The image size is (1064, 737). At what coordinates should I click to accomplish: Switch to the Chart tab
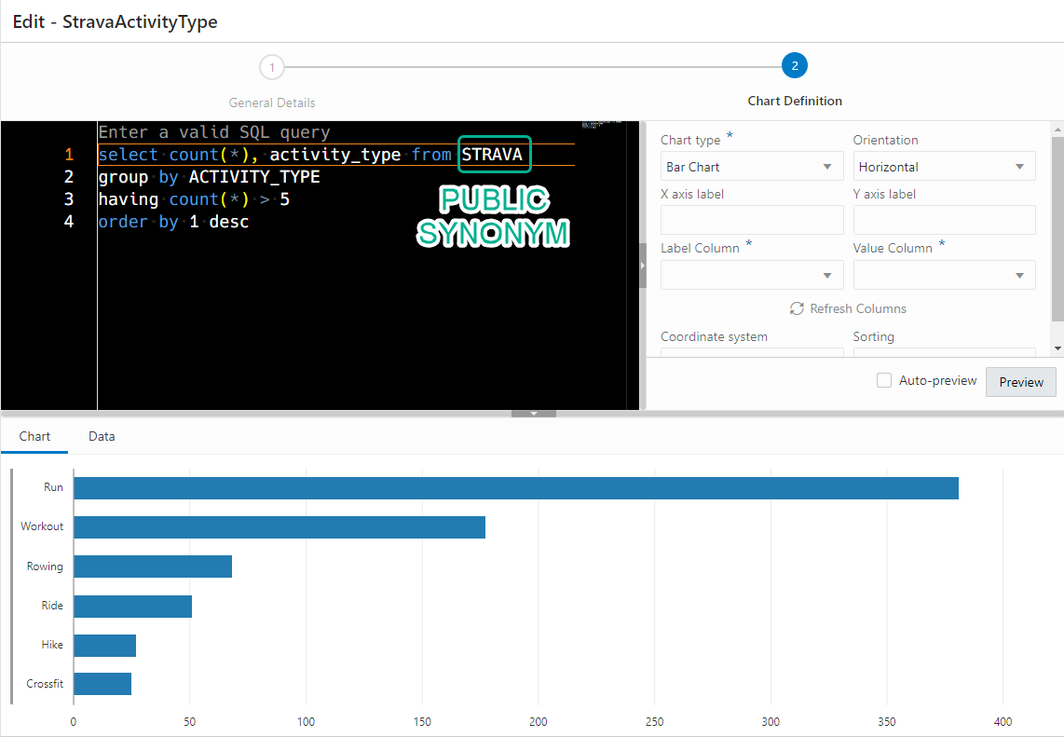coord(34,436)
